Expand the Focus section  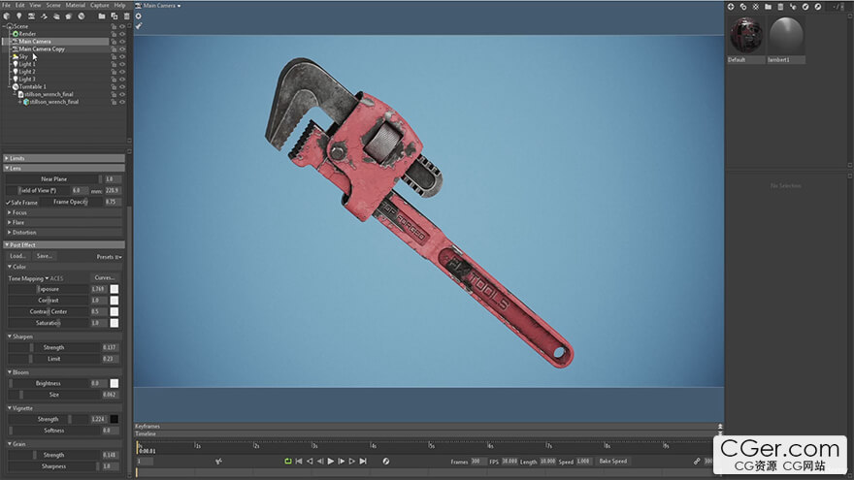19,212
